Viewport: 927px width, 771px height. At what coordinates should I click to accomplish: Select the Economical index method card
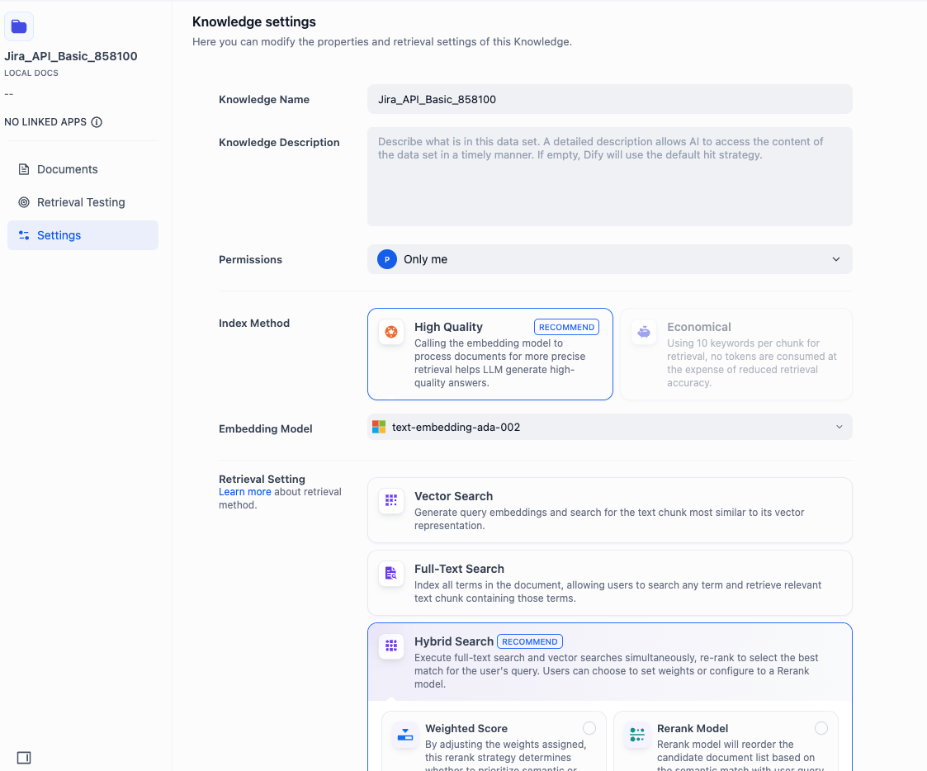click(735, 354)
